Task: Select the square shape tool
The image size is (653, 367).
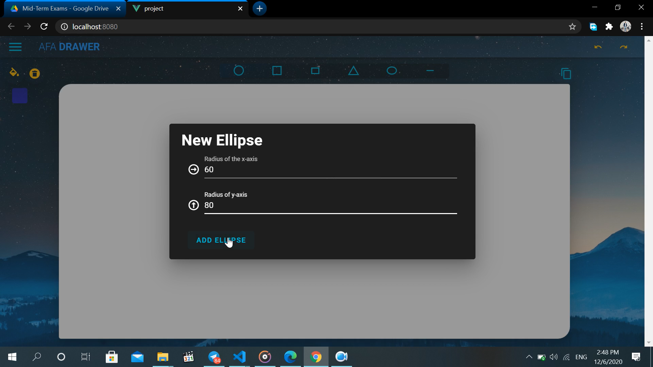Action: pos(277,70)
